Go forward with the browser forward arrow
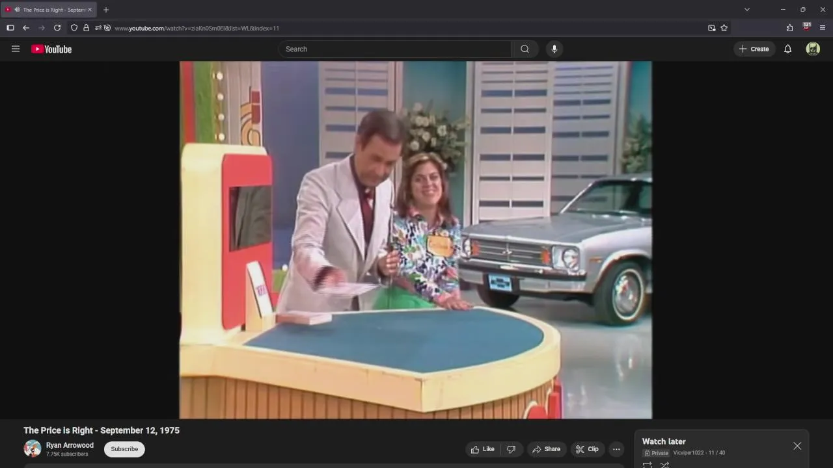Image resolution: width=833 pixels, height=468 pixels. tap(42, 28)
